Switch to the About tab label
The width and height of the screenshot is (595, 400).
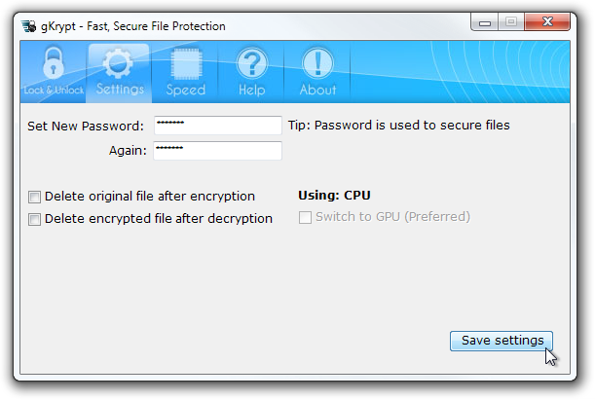pyautogui.click(x=318, y=90)
